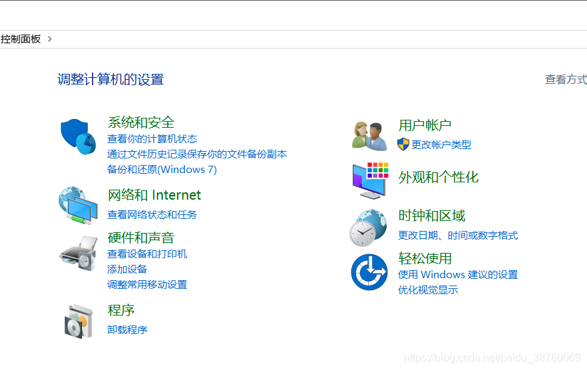Click 使用 Windows 建议的设置 link

pyautogui.click(x=458, y=275)
